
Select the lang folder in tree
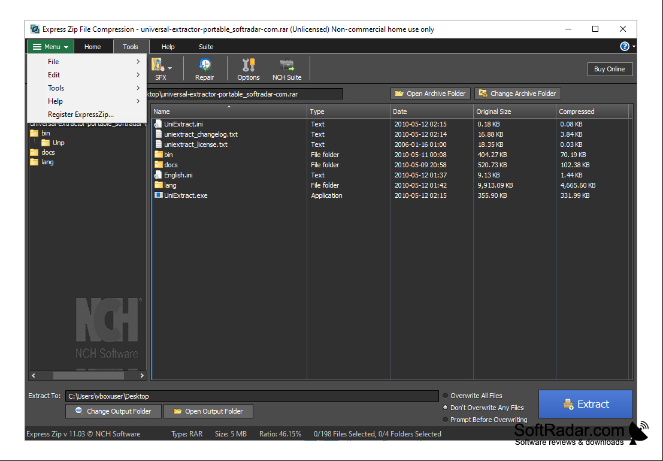click(x=47, y=162)
